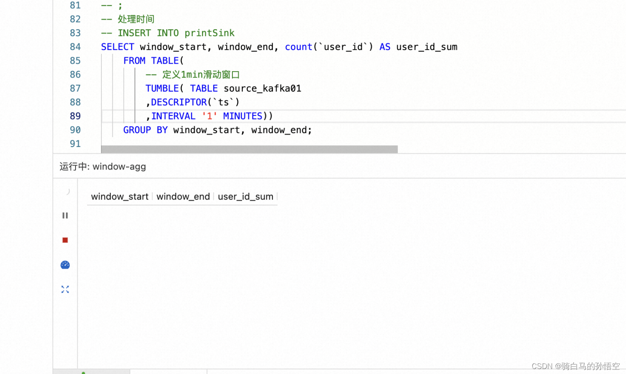Open the blue dashboard gauge icon
The height and width of the screenshot is (374, 626).
(65, 265)
